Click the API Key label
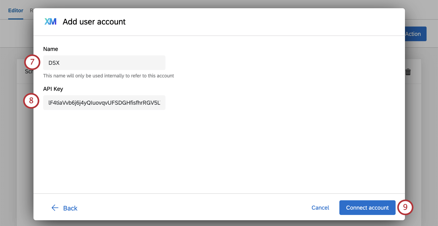The image size is (438, 226). point(53,89)
